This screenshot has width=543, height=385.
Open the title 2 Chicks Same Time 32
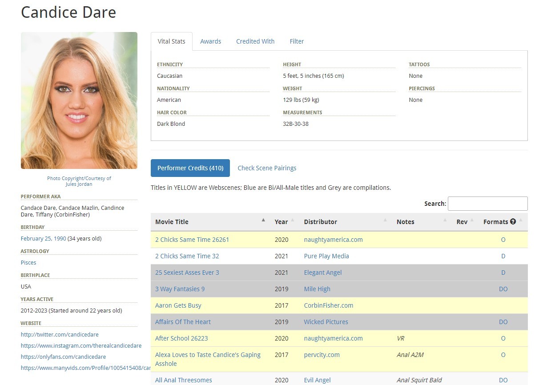coord(187,256)
